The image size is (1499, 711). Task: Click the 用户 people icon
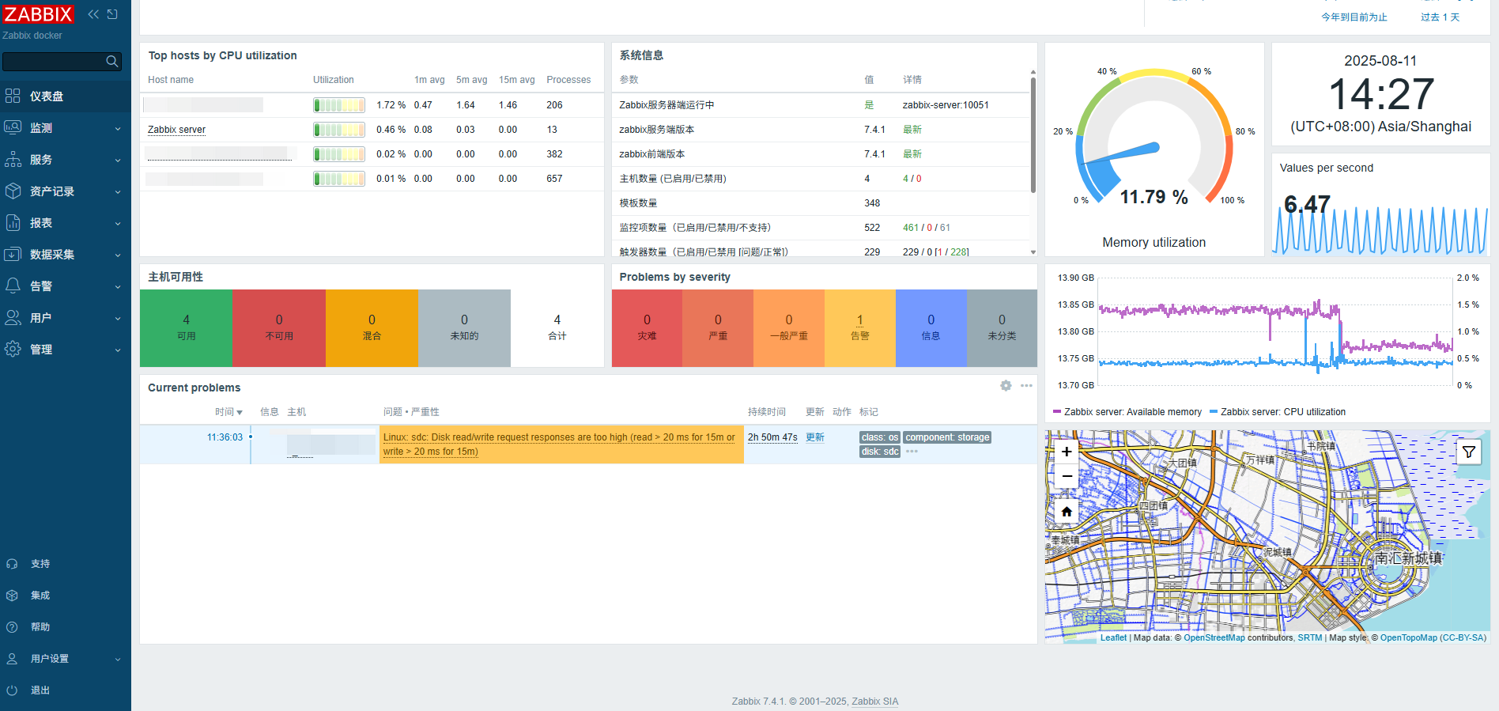pos(13,317)
